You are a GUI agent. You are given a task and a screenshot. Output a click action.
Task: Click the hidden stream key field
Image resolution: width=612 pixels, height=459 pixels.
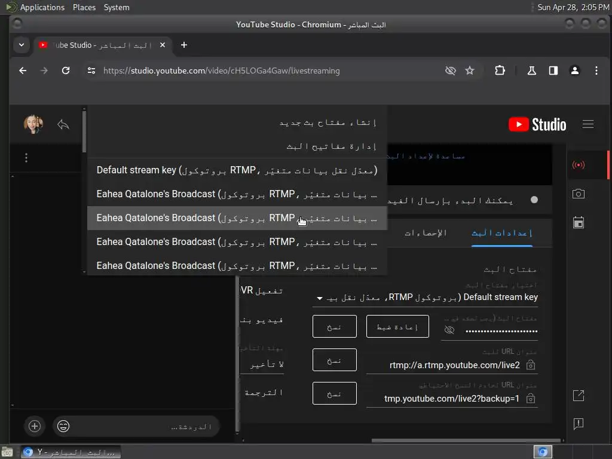[x=501, y=331]
